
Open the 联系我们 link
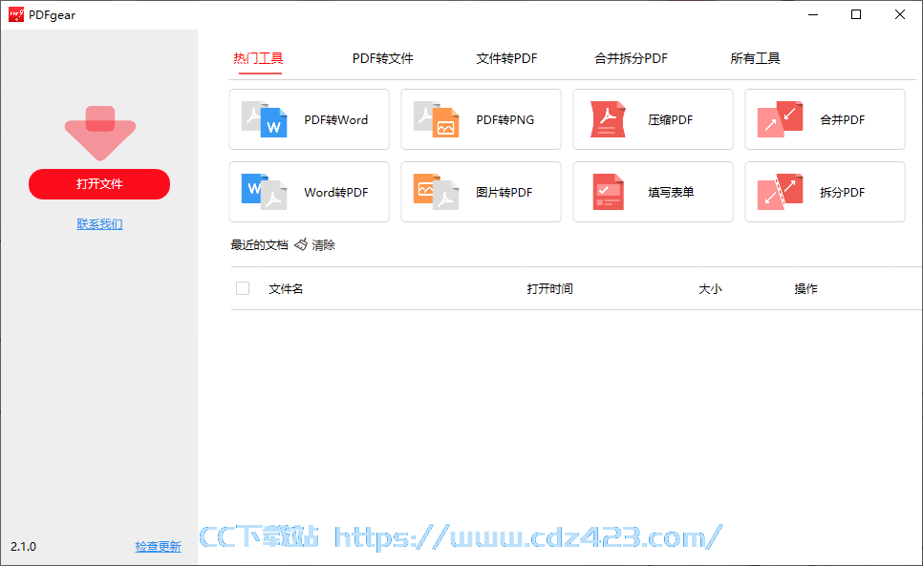tap(99, 224)
